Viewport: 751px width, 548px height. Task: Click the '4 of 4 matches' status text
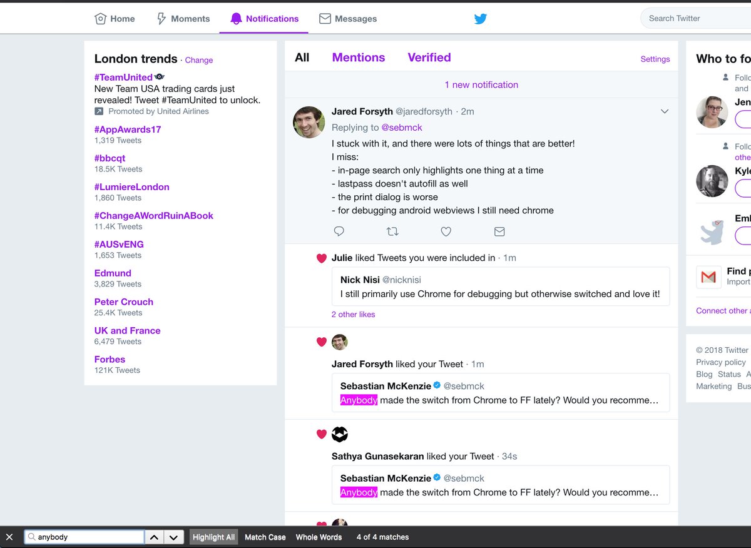click(x=382, y=537)
